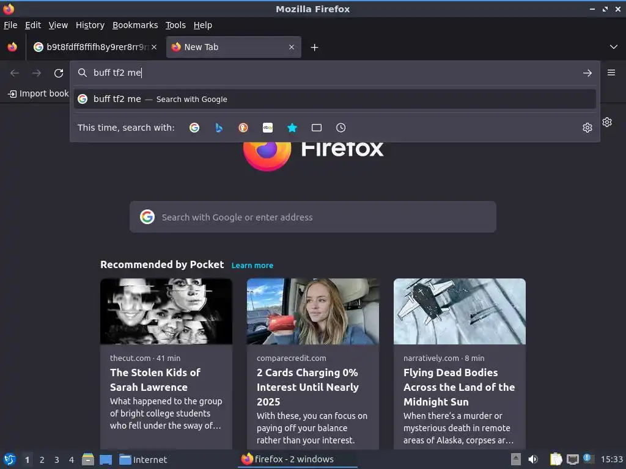This screenshot has height=469, width=626.
Task: Click Import bookmarks toolbar button
Action: pyautogui.click(x=39, y=93)
